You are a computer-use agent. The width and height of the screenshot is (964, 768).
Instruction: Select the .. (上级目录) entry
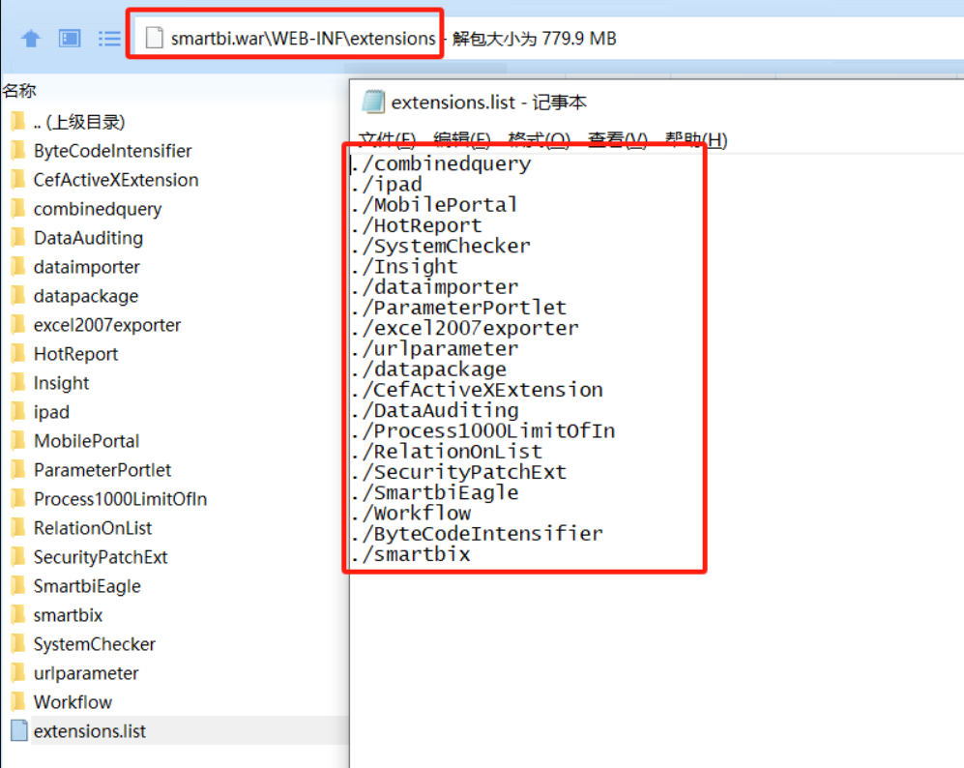(x=79, y=122)
